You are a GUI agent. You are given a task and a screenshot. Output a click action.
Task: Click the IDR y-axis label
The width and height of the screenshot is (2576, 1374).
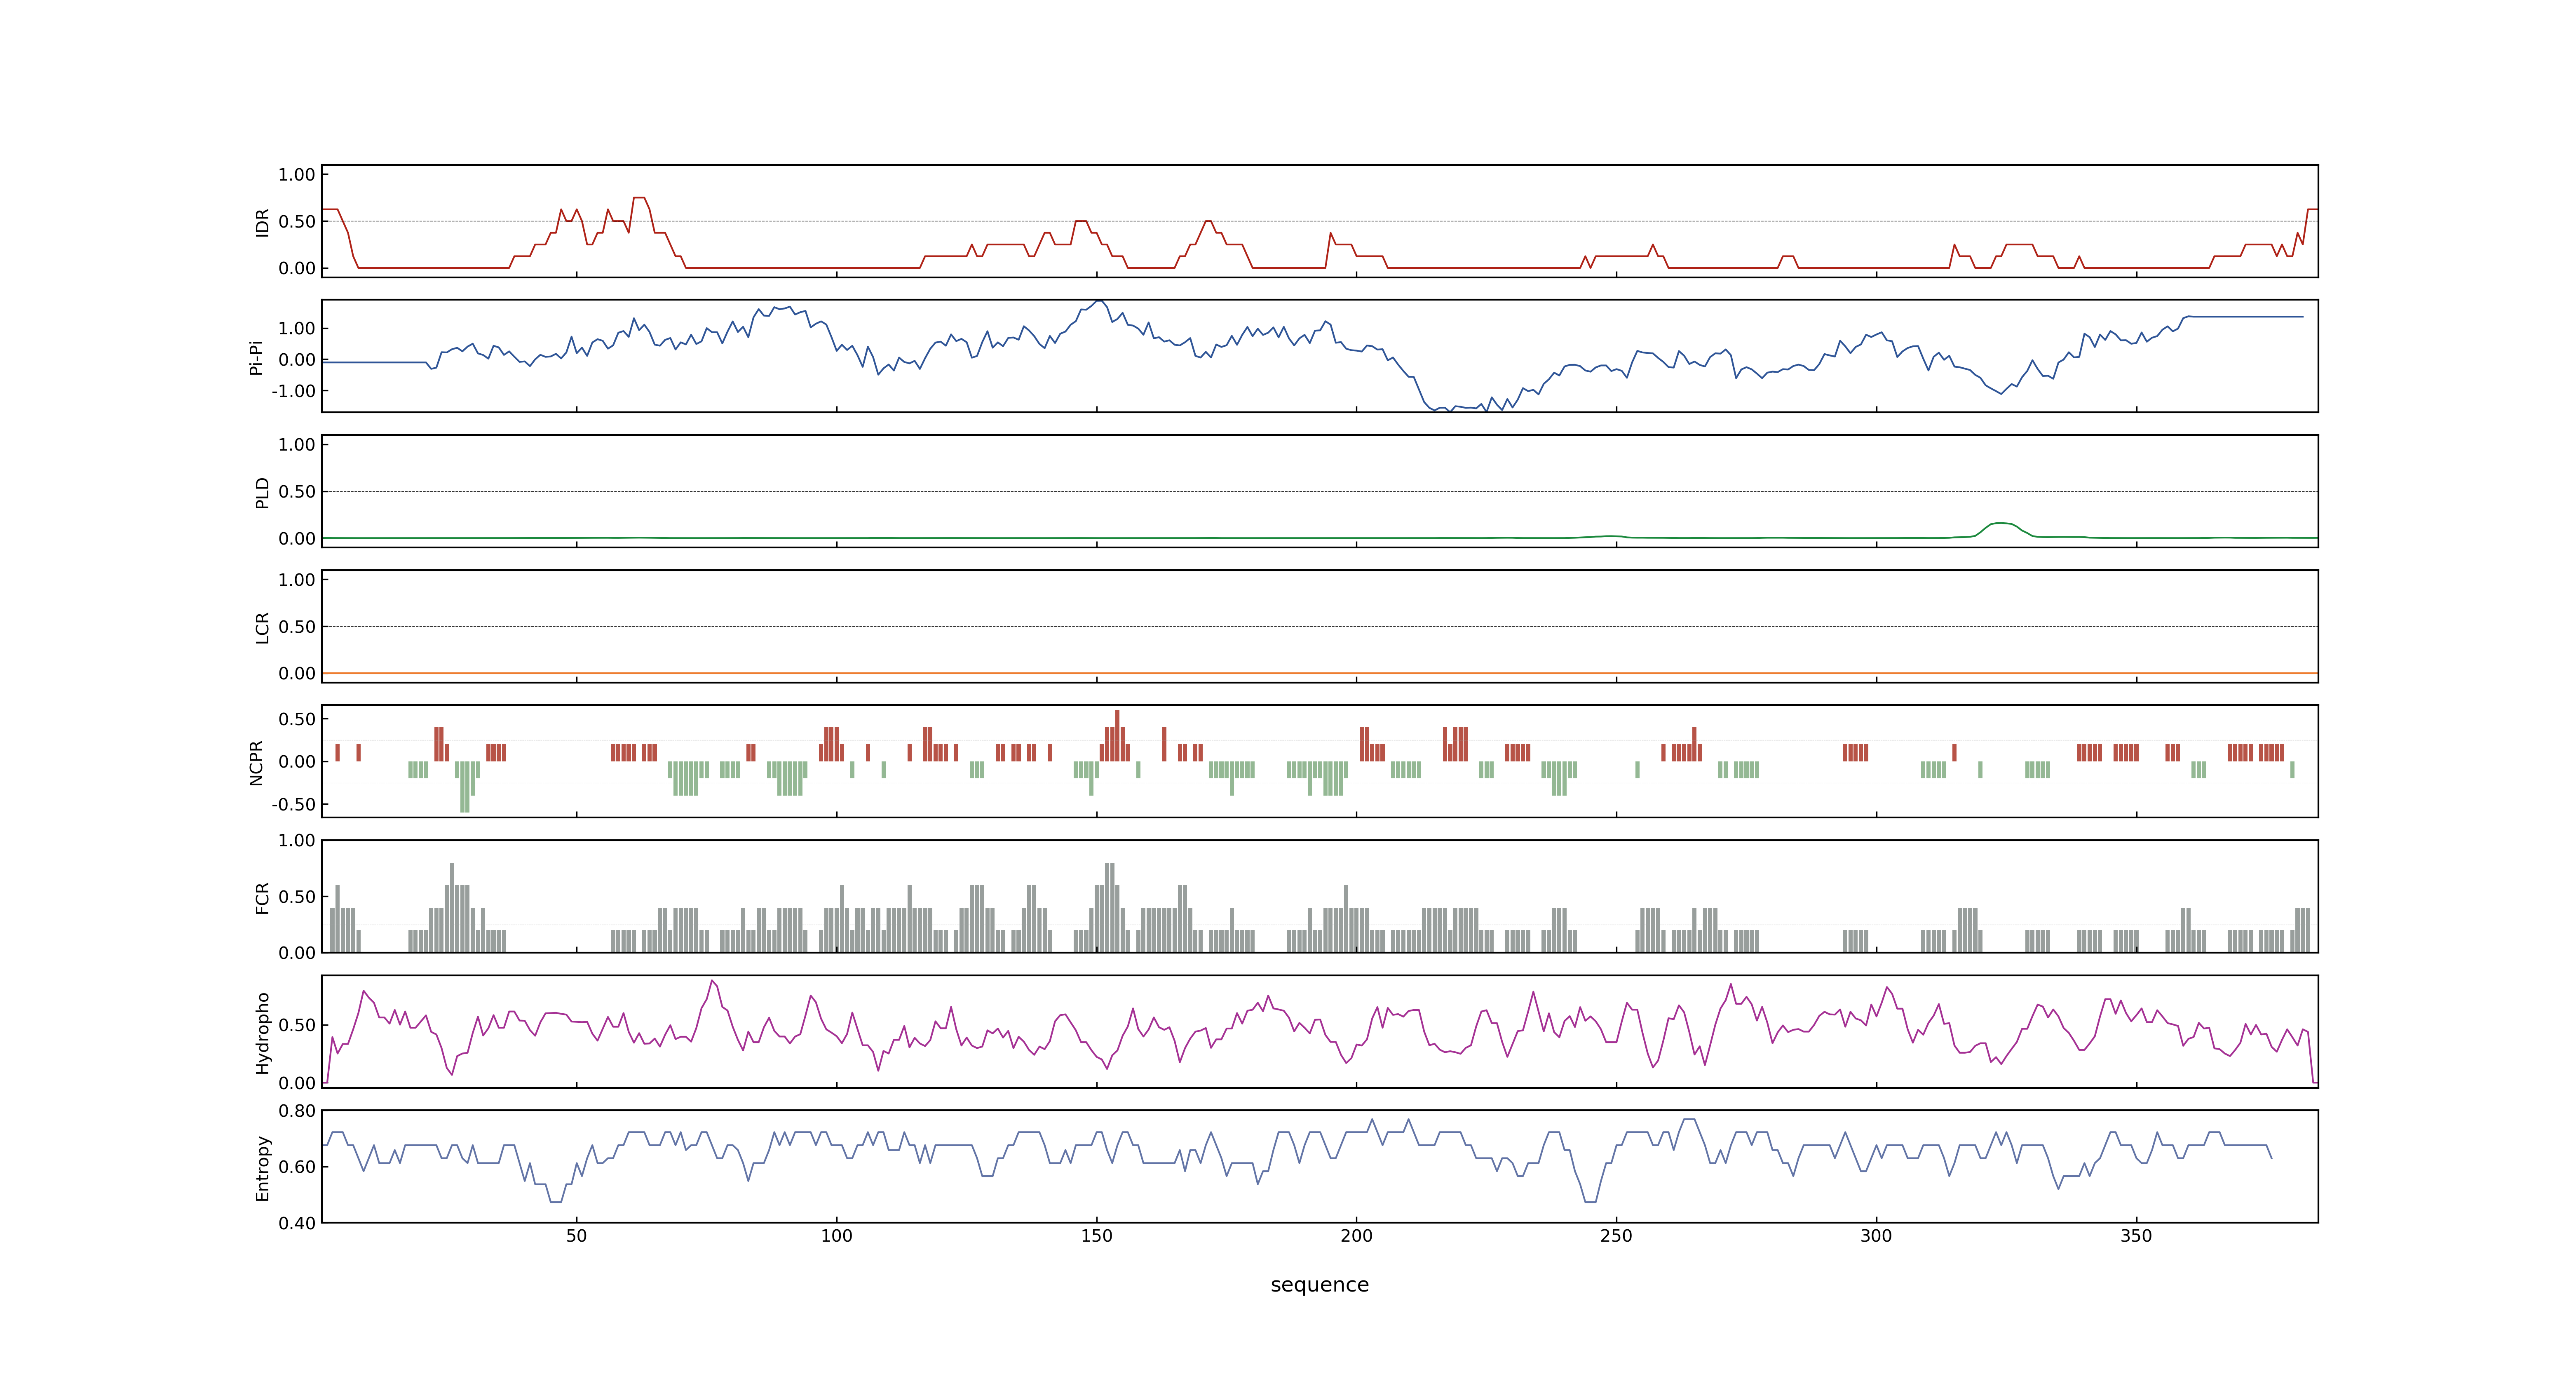pyautogui.click(x=262, y=222)
